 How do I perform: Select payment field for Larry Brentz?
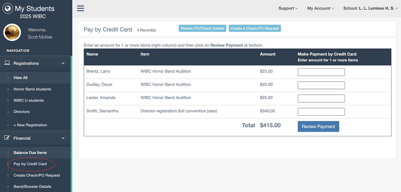click(x=321, y=72)
